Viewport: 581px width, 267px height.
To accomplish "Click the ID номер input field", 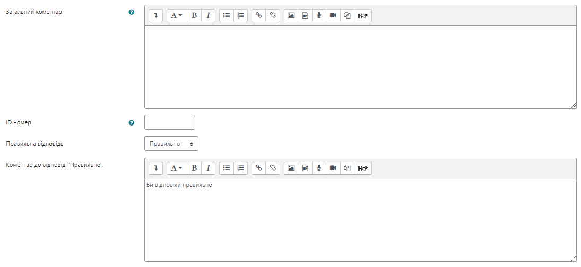I will point(170,122).
